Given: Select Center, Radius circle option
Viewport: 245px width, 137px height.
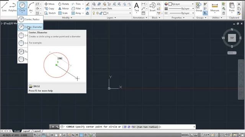Looking at the screenshot, I should click(x=30, y=19).
